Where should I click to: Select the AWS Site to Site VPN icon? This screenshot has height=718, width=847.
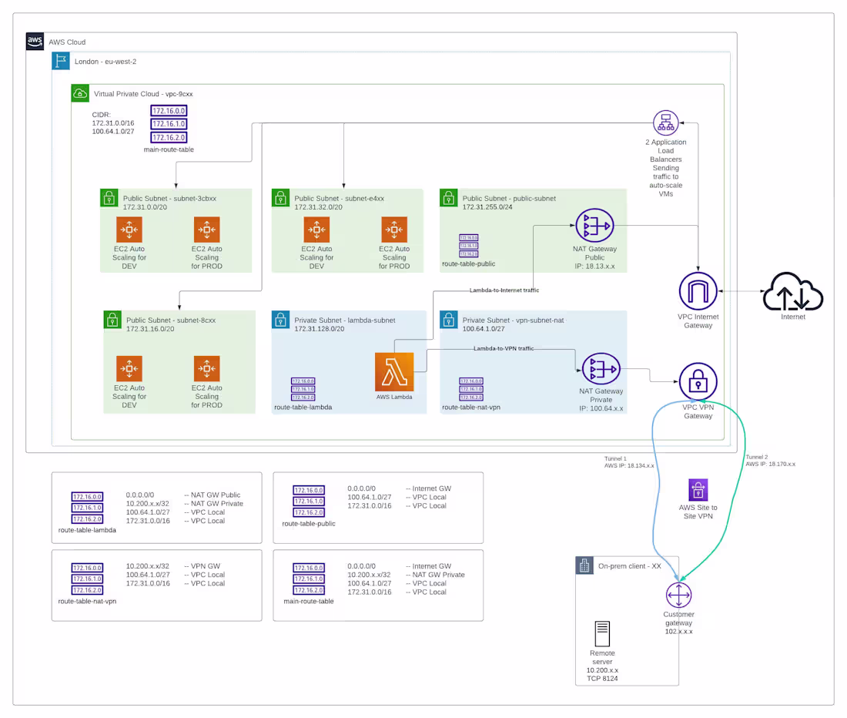coord(698,489)
